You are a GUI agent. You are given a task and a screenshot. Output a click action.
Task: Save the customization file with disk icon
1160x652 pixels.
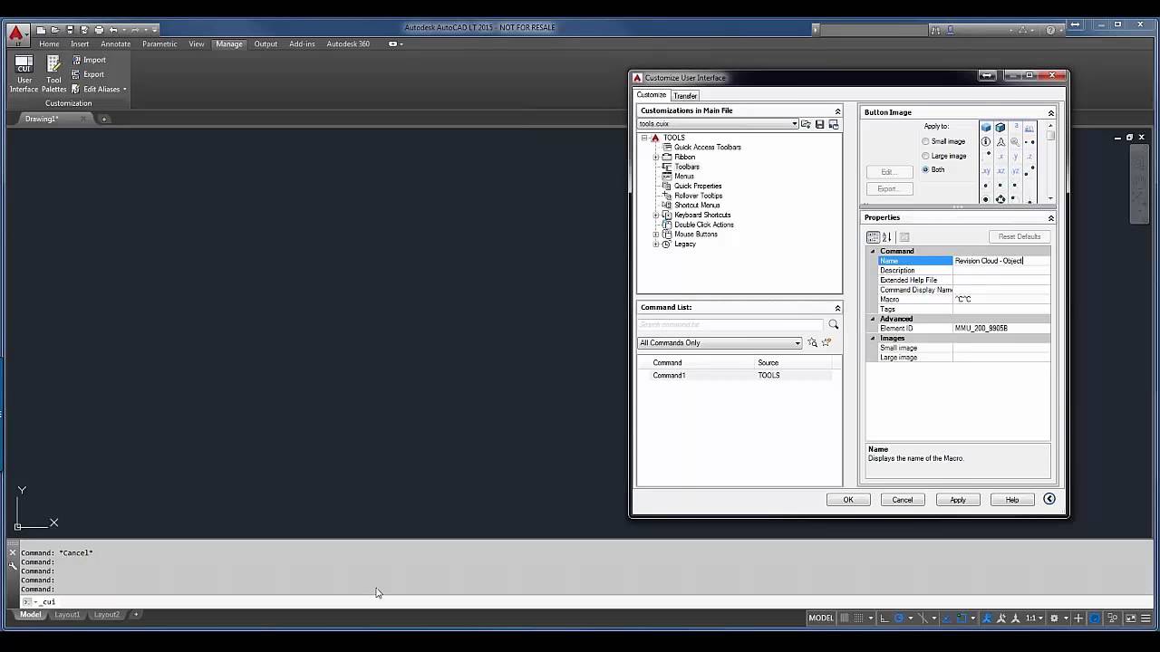pyautogui.click(x=819, y=124)
